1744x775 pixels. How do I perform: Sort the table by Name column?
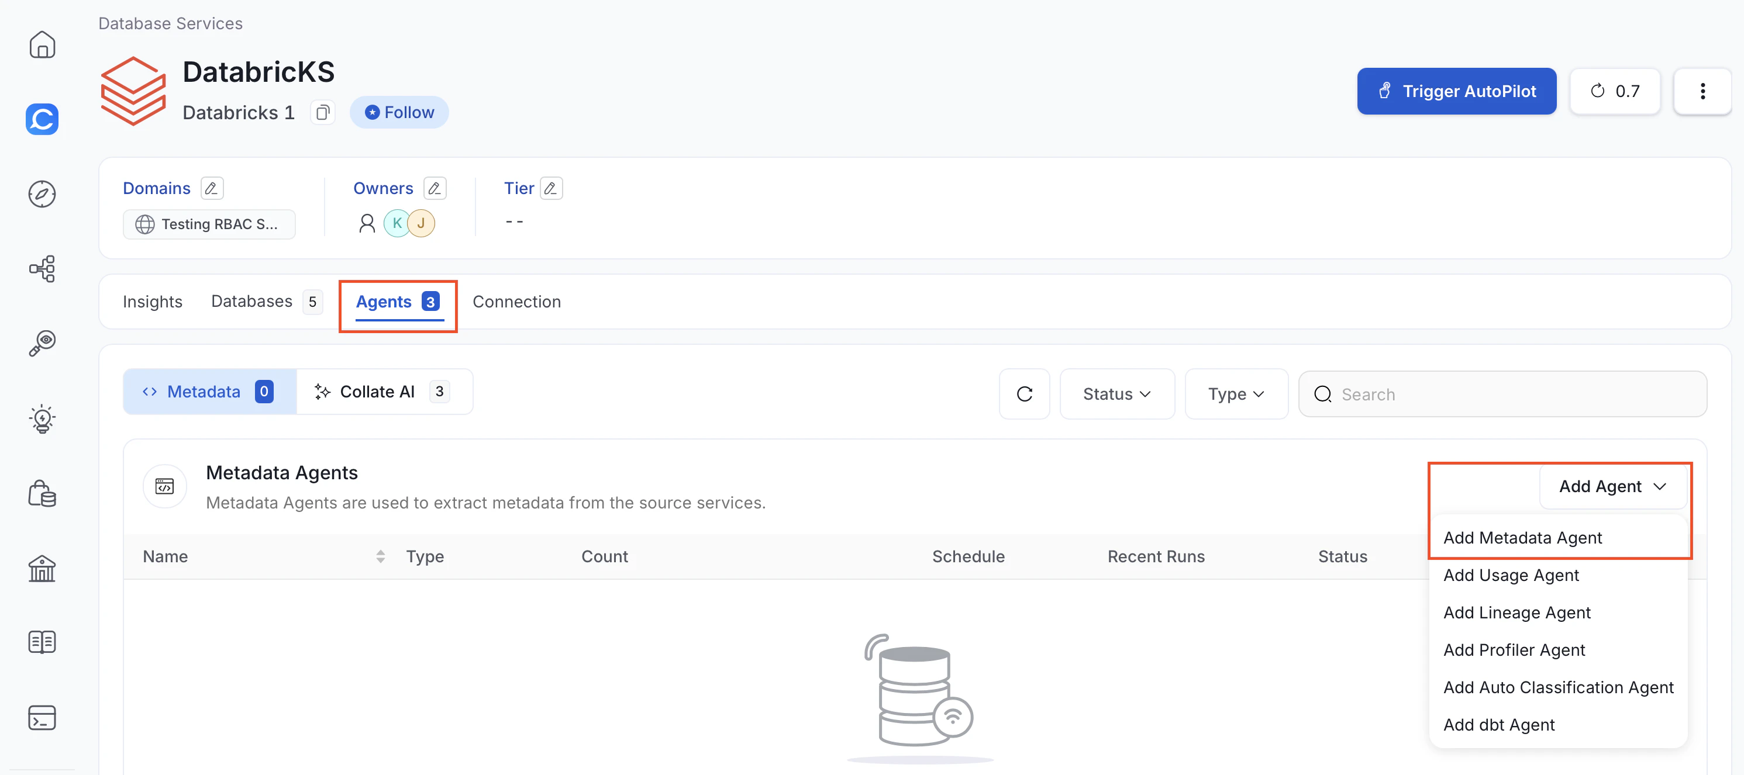coord(381,556)
